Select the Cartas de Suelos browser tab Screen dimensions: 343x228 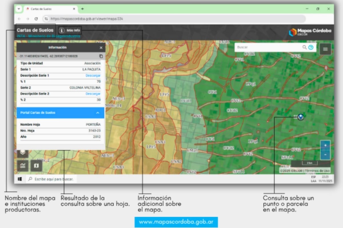[50, 9]
